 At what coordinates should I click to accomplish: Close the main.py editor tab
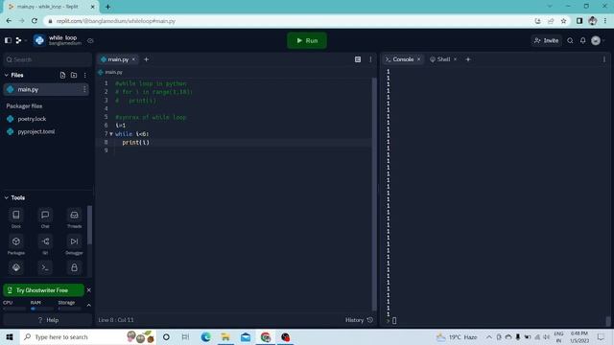(x=133, y=59)
